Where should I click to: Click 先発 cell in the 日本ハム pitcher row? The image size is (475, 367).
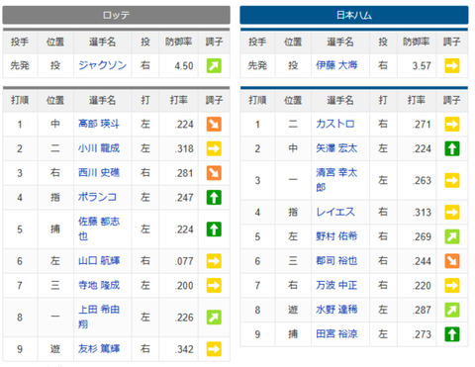[257, 65]
